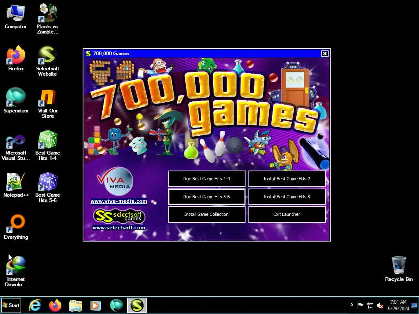Image resolution: width=419 pixels, height=314 pixels.
Task: Show hidden system tray icons
Action: click(x=351, y=305)
